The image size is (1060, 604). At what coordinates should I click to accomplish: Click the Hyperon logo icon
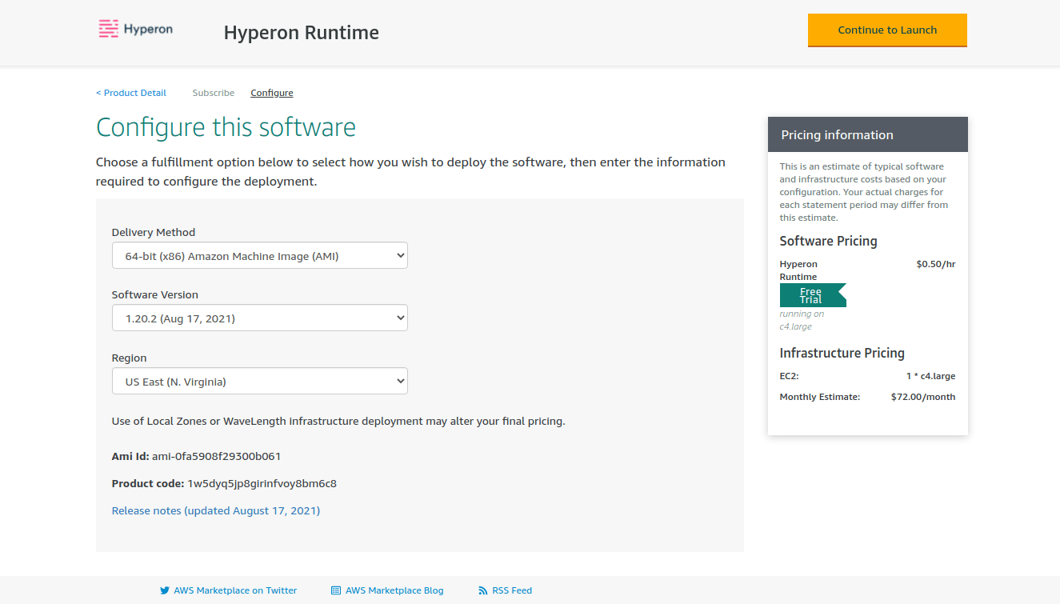point(109,30)
